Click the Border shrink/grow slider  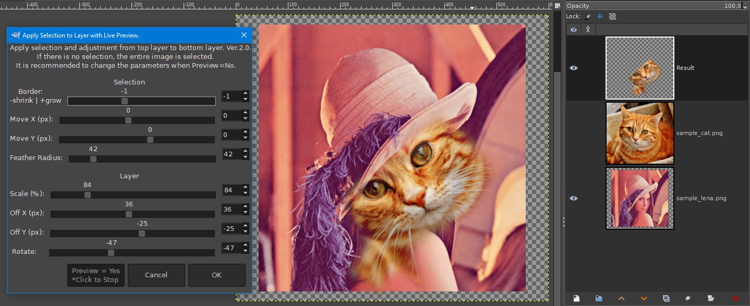[141, 101]
